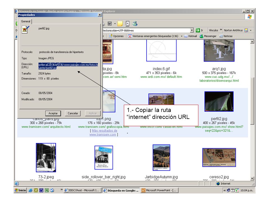Screen dimensions: 269x201
Task: Launch Internet Explorer from quick launch
Action: pyautogui.click(x=30, y=190)
